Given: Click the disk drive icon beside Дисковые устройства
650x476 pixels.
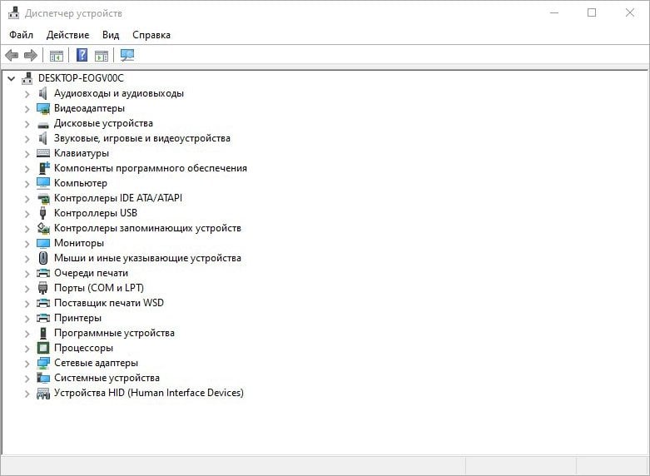Looking at the screenshot, I should tap(43, 124).
